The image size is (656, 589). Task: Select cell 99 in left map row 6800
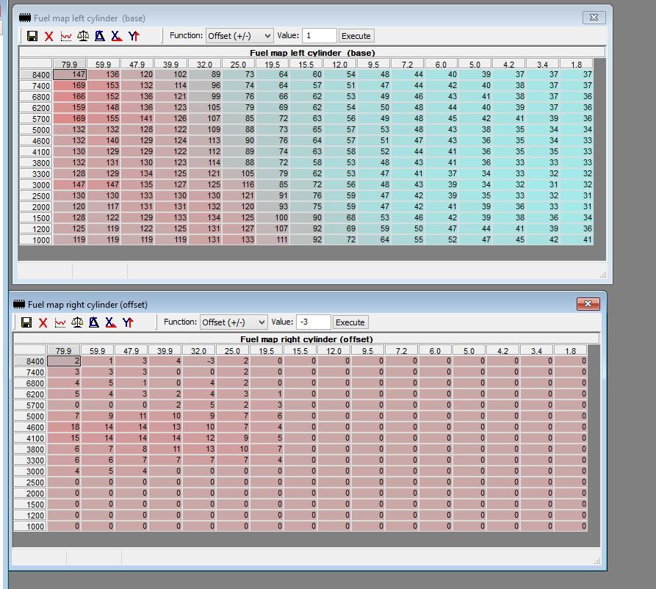(x=205, y=96)
